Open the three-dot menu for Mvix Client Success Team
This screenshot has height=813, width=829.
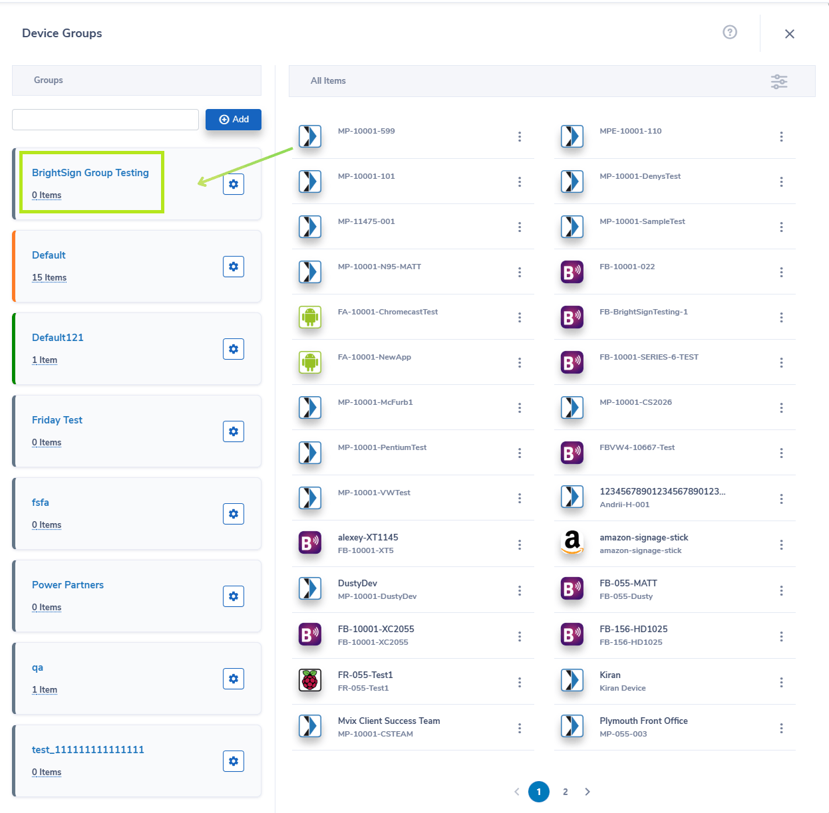520,728
